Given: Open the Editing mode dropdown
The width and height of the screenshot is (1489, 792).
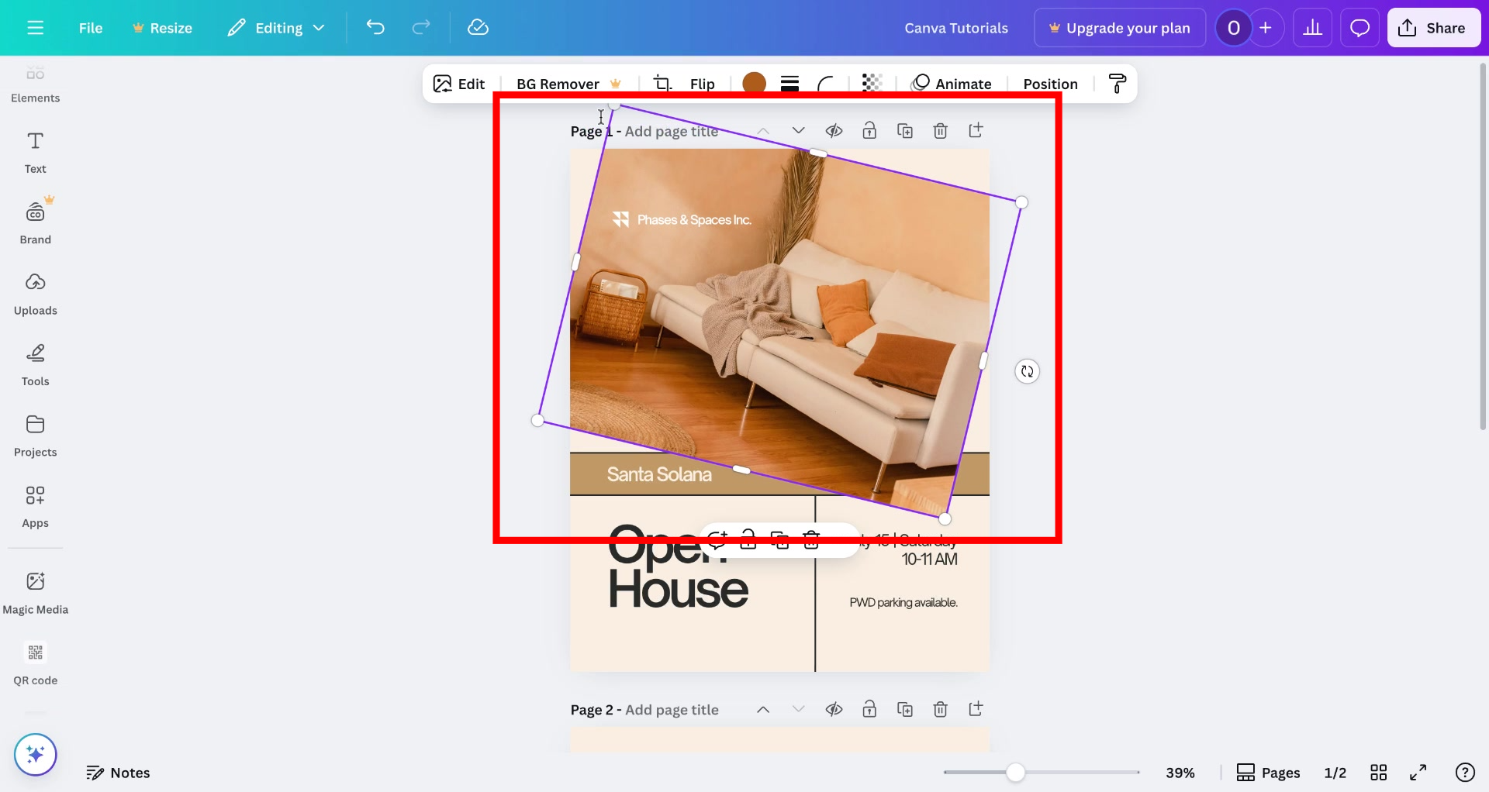Looking at the screenshot, I should (x=276, y=27).
